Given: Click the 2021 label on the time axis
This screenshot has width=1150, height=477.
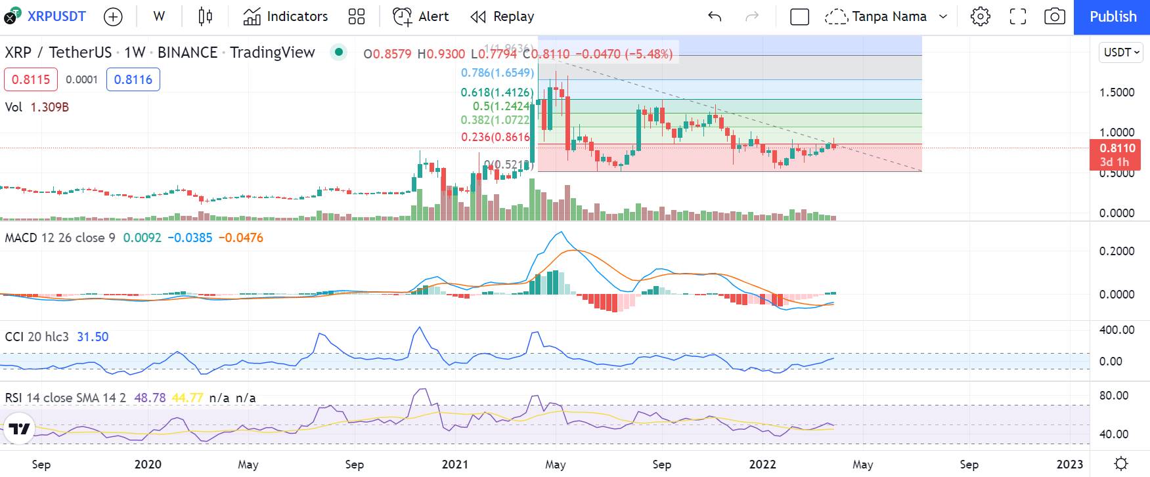Looking at the screenshot, I should click(x=454, y=465).
